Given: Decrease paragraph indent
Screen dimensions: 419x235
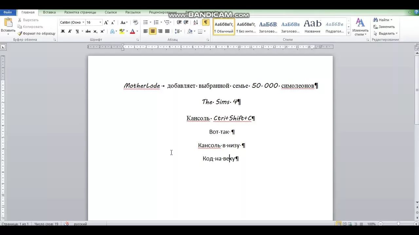Looking at the screenshot, I should [x=179, y=23].
